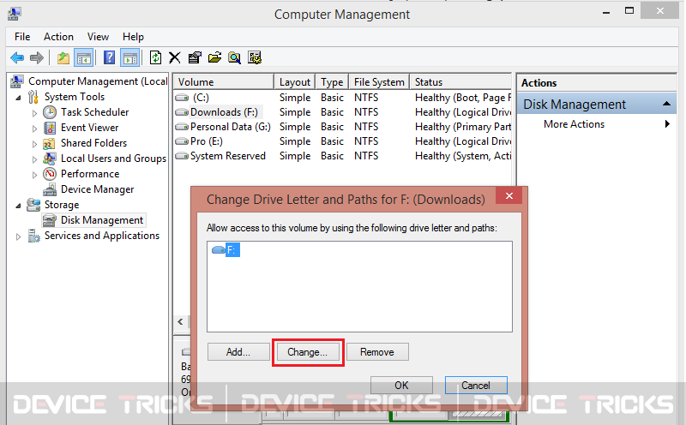Click the Change... button in the dialog
The width and height of the screenshot is (686, 425).
[308, 352]
